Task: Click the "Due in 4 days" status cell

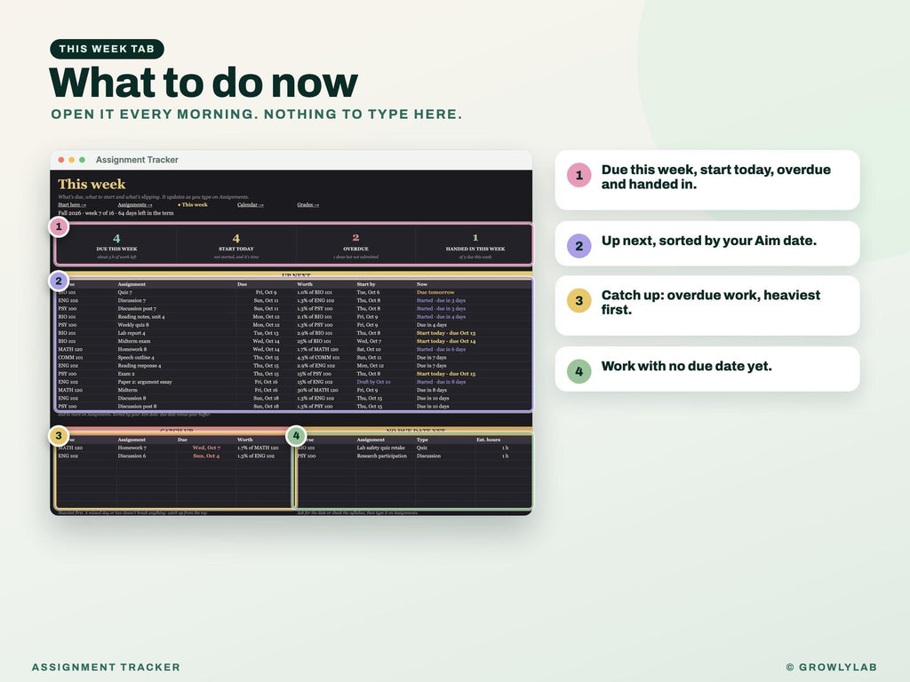Action: click(432, 325)
